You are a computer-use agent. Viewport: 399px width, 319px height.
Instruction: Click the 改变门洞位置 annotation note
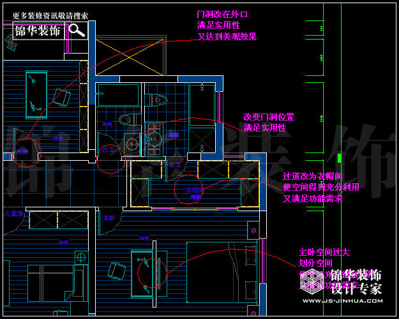(269, 117)
